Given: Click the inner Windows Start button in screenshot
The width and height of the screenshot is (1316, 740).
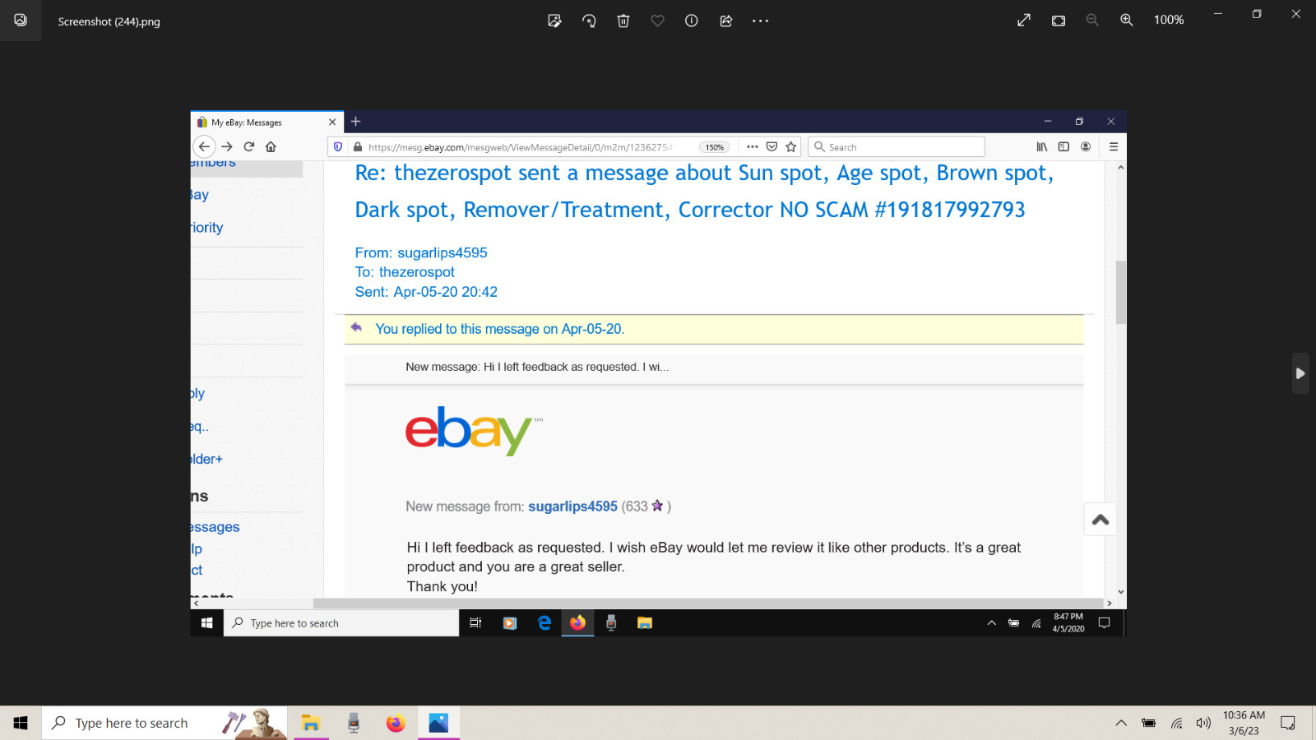Looking at the screenshot, I should click(207, 623).
